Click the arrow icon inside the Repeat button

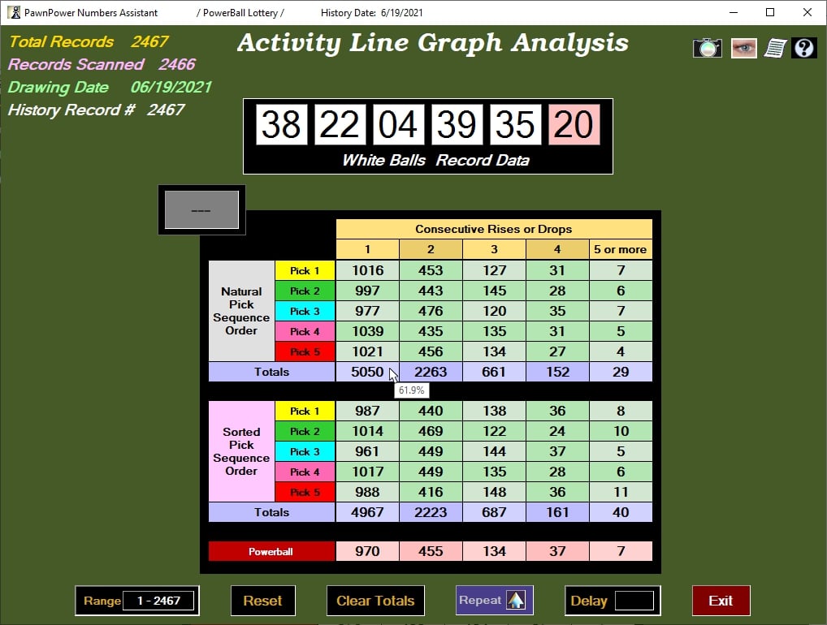[x=515, y=601]
